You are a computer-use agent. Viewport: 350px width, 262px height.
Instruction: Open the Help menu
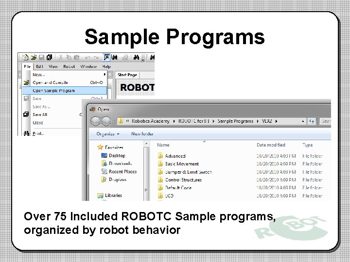(x=106, y=66)
